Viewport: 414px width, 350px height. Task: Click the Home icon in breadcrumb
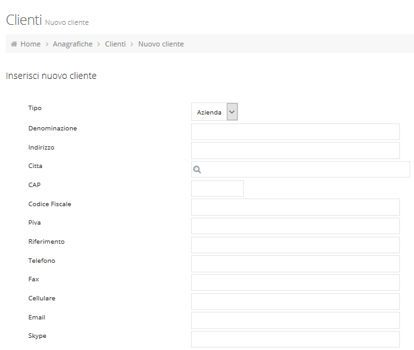[14, 44]
